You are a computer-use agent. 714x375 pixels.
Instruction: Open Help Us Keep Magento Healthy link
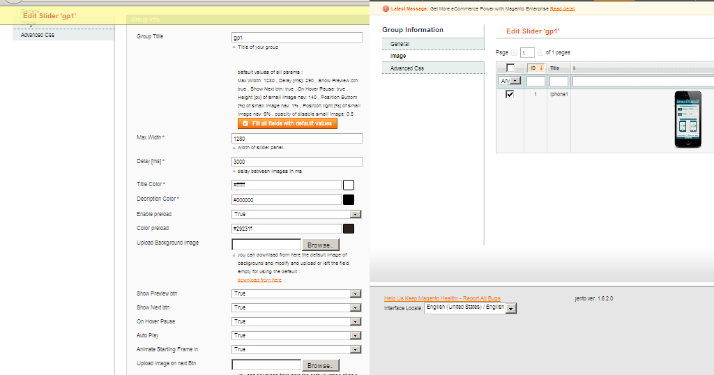tap(442, 298)
